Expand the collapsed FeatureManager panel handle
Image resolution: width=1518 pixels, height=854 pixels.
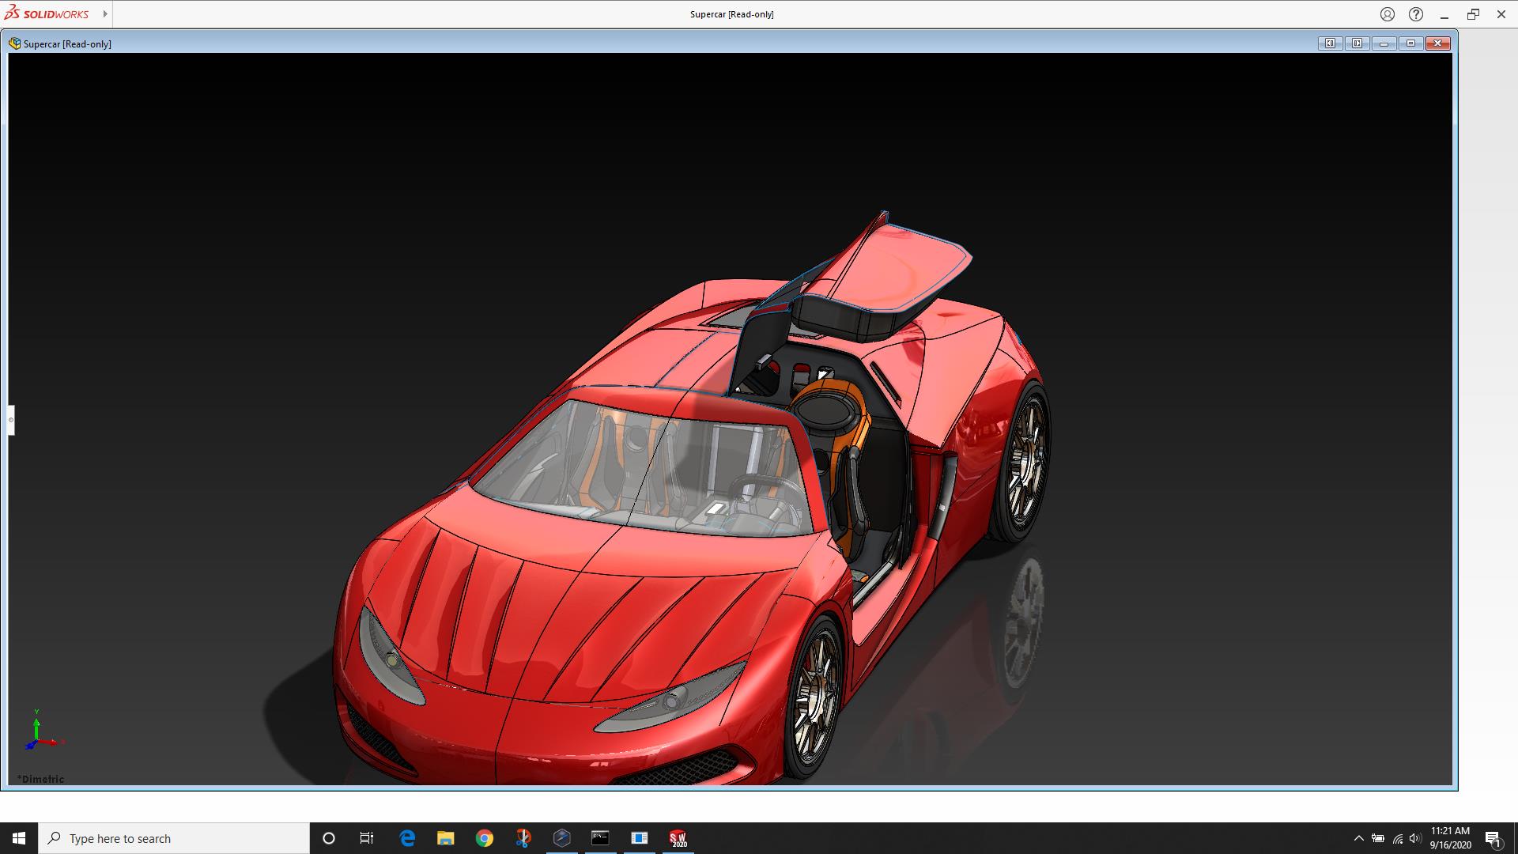coord(11,420)
